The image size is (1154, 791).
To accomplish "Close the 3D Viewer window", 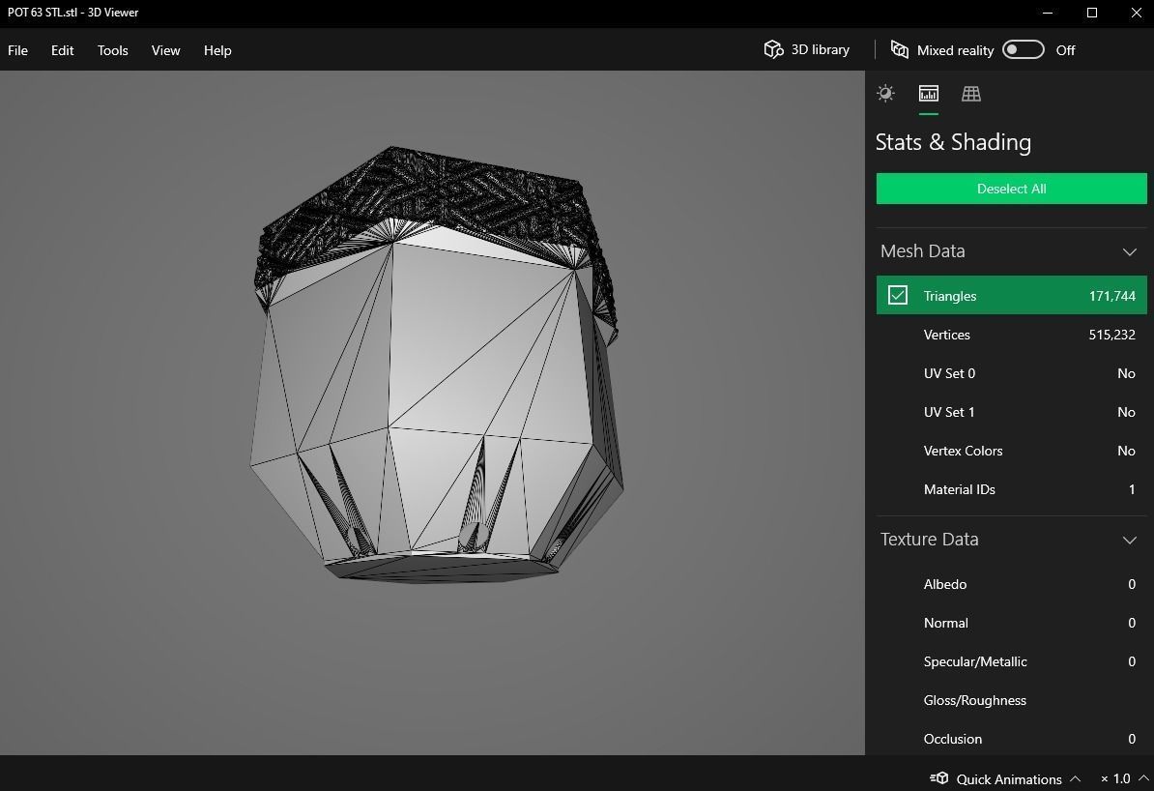I will pos(1136,13).
